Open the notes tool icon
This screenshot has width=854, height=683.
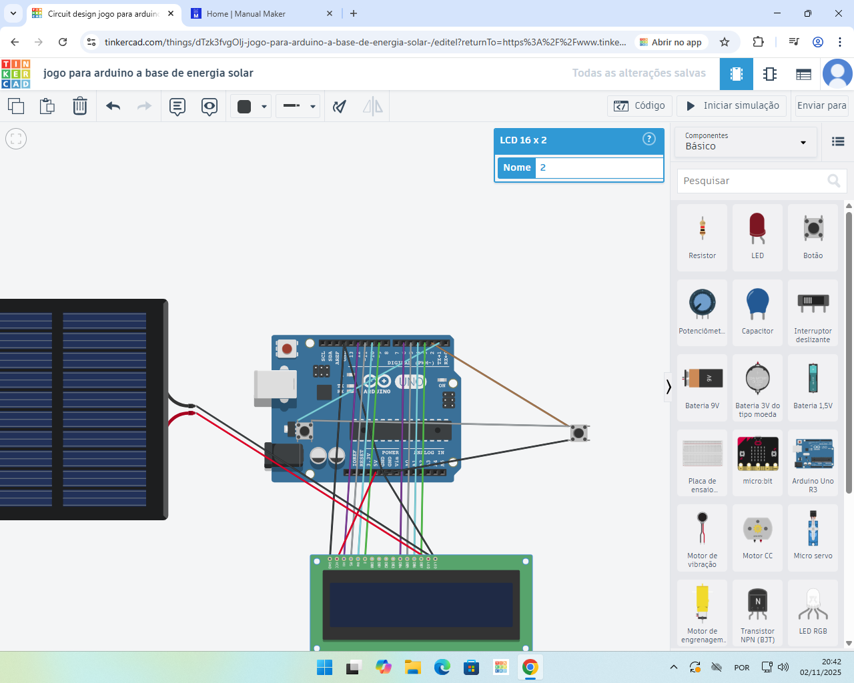pyautogui.click(x=177, y=106)
